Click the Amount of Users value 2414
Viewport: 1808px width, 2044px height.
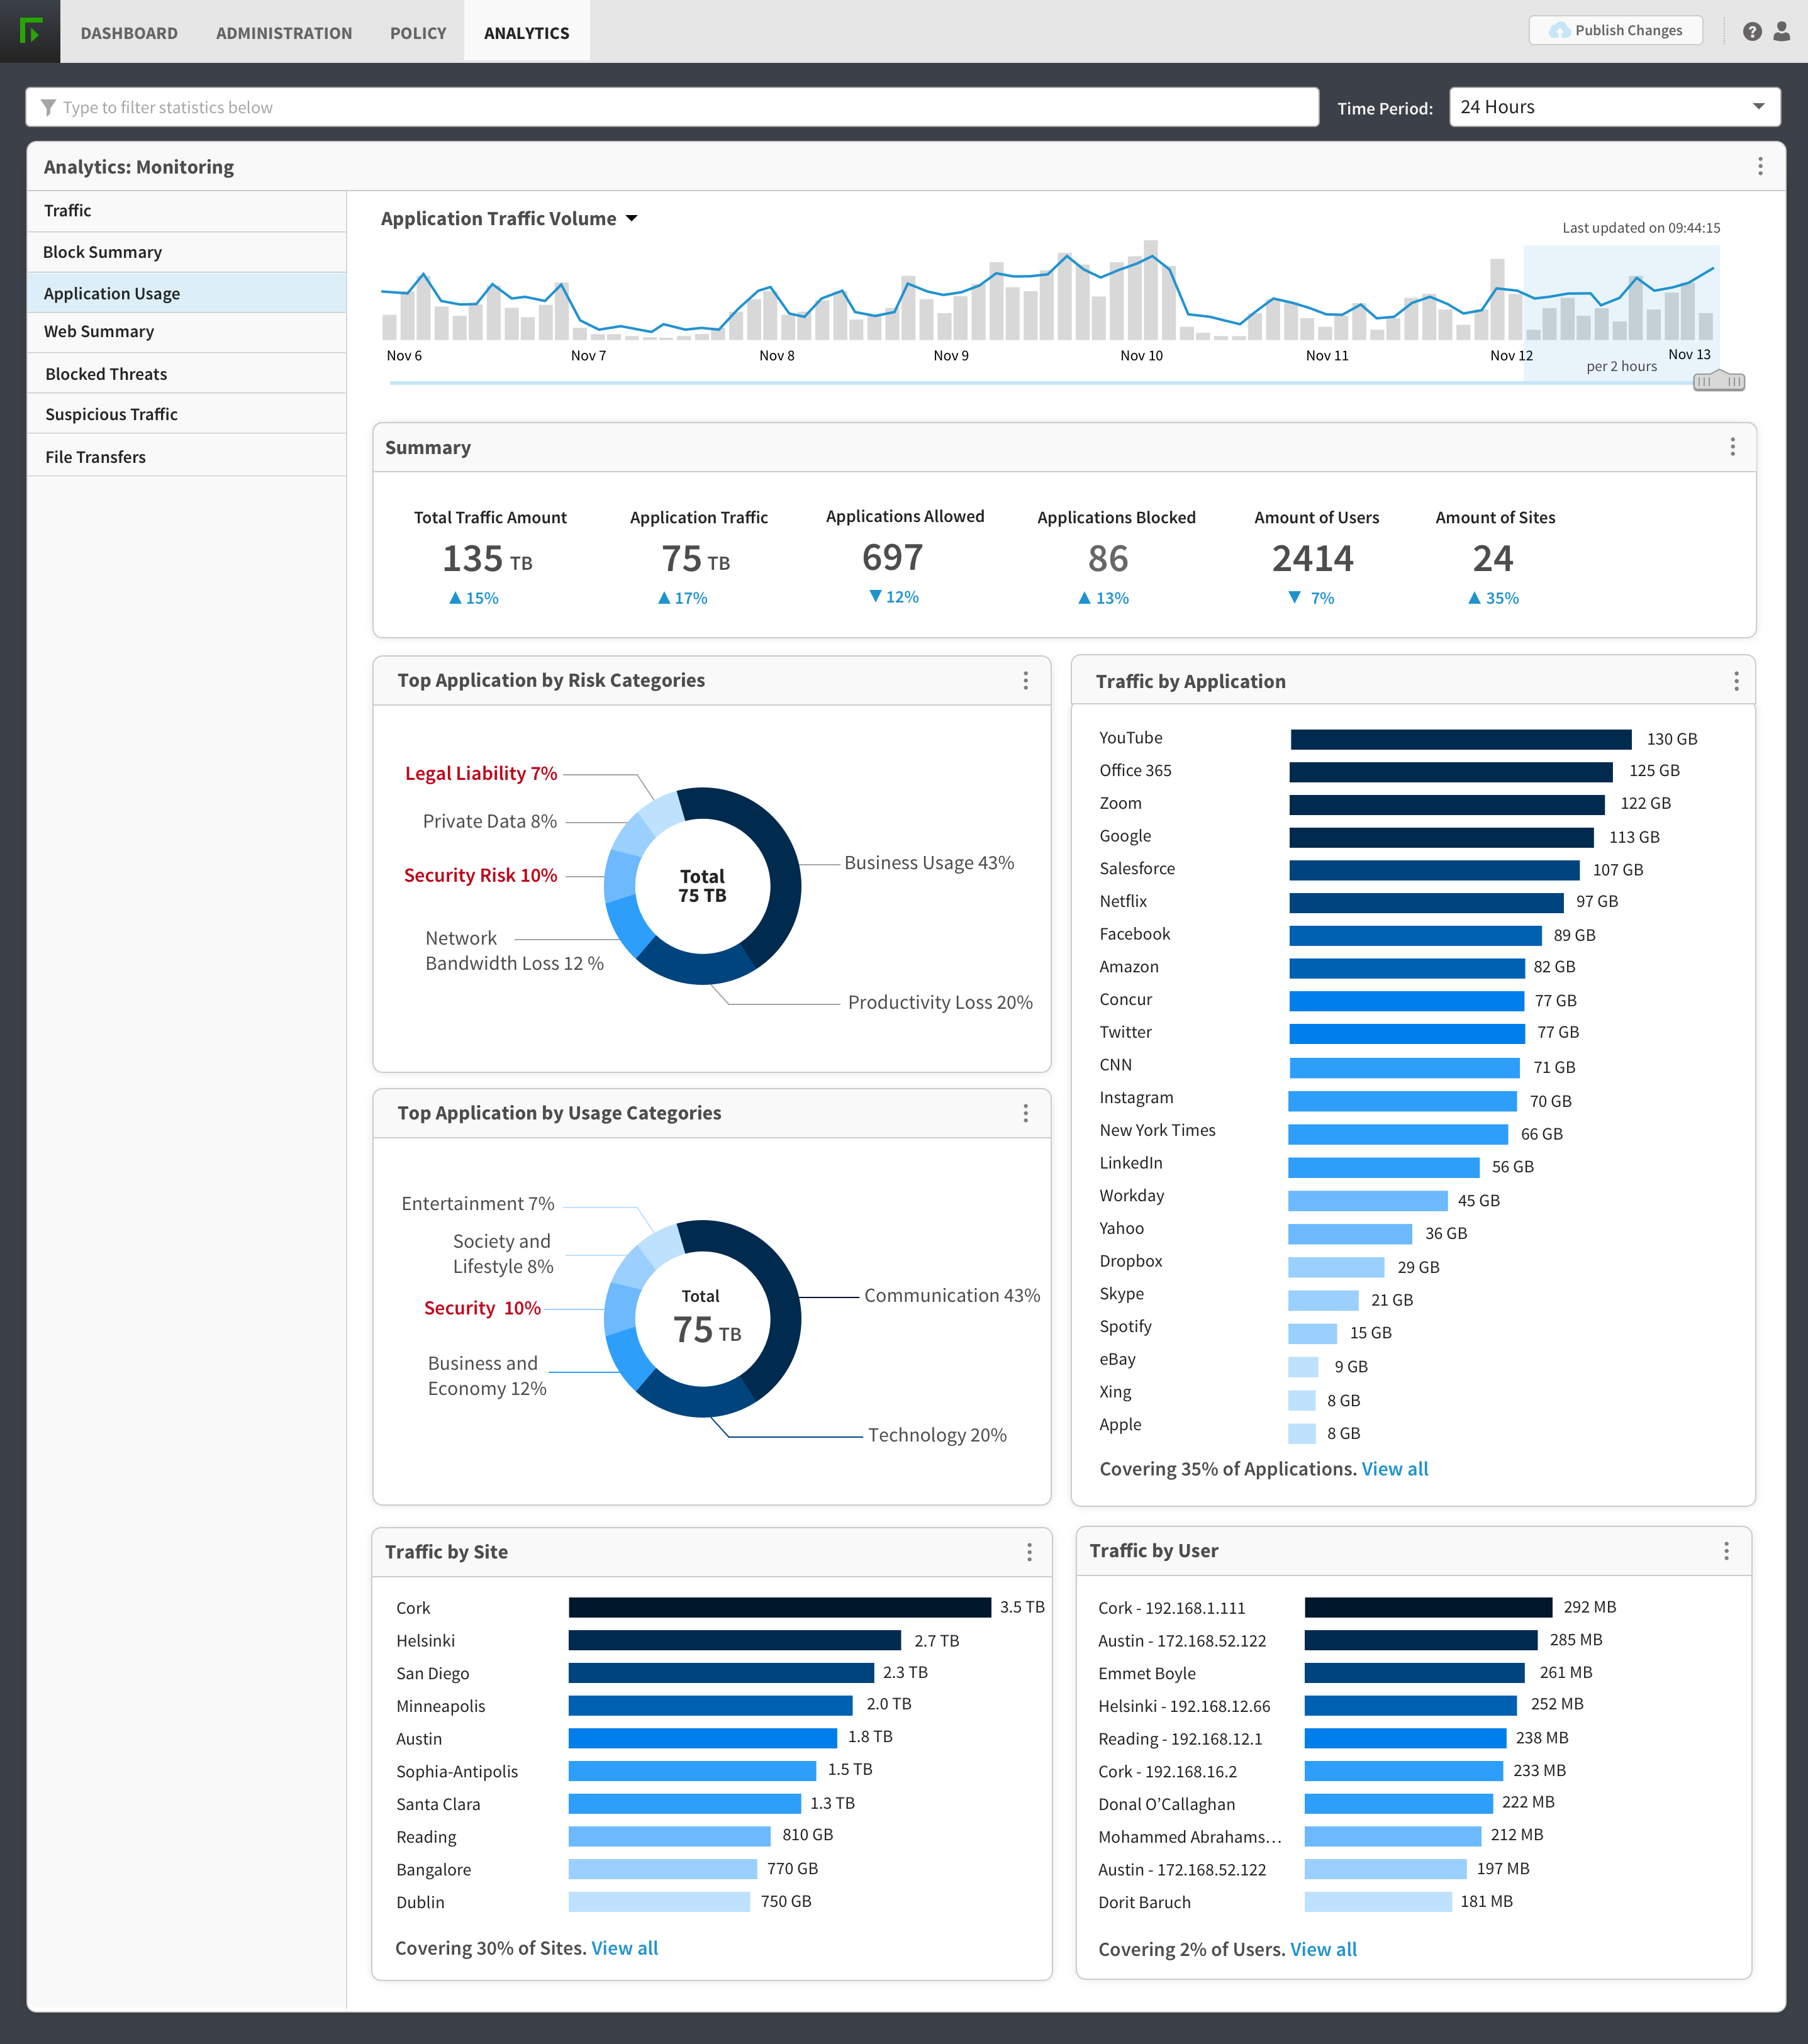pyautogui.click(x=1312, y=559)
